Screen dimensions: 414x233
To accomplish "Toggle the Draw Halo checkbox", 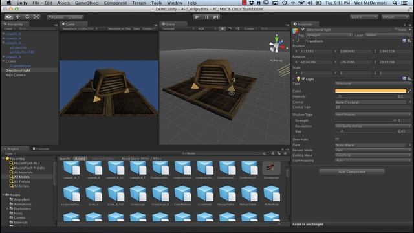I will [x=337, y=139].
